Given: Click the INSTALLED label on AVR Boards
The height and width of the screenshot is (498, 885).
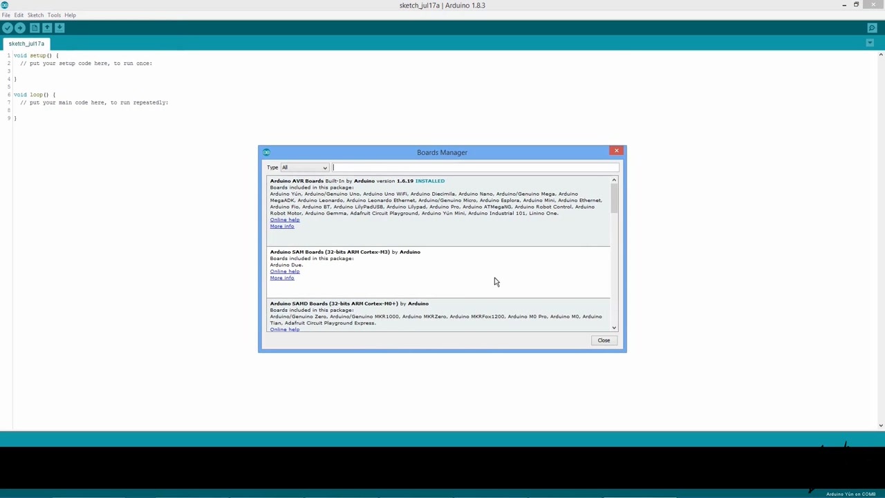Looking at the screenshot, I should pos(430,181).
